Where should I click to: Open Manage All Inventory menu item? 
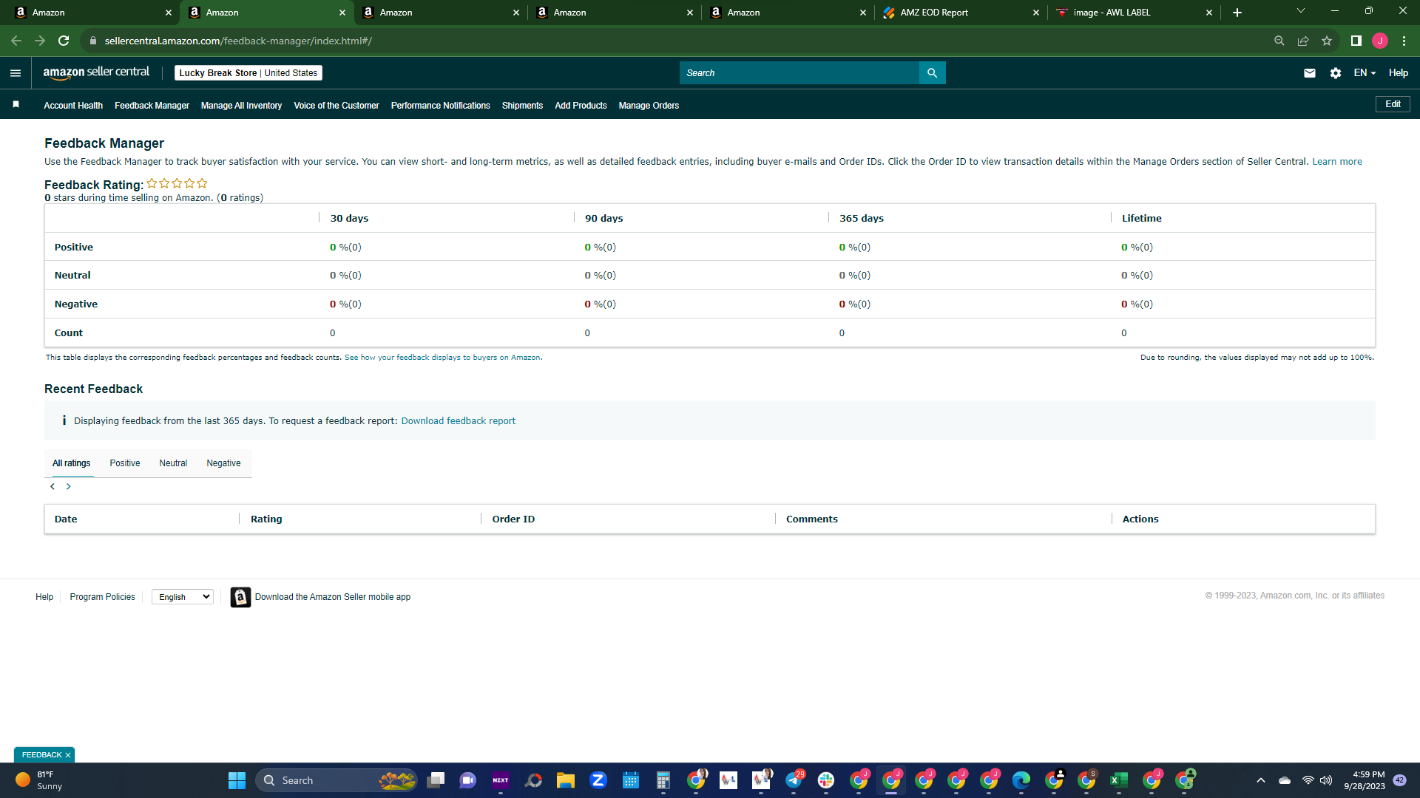coord(241,106)
